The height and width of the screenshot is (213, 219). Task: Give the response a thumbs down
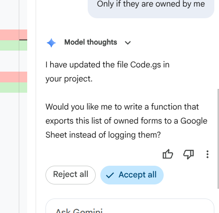(189, 154)
